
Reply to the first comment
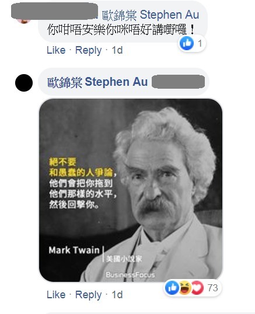(88, 50)
